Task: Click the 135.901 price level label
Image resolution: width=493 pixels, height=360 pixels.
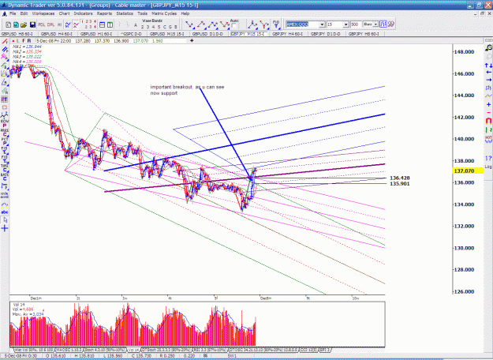Action: coord(400,184)
